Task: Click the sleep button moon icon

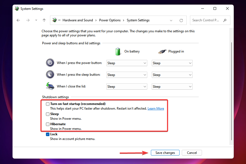Action: (50, 75)
